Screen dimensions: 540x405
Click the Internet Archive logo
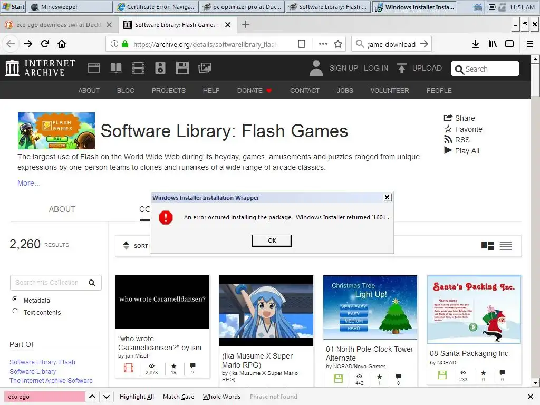40,68
